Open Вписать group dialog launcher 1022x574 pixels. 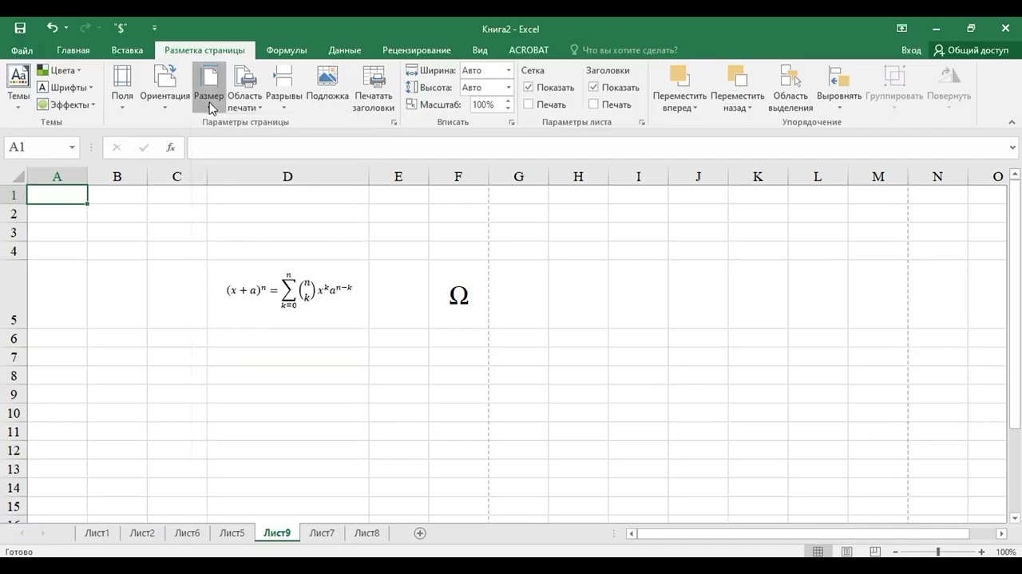click(512, 123)
